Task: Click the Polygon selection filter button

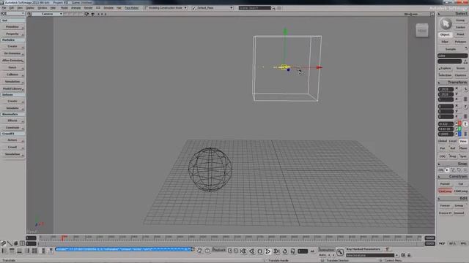Action: point(460,42)
